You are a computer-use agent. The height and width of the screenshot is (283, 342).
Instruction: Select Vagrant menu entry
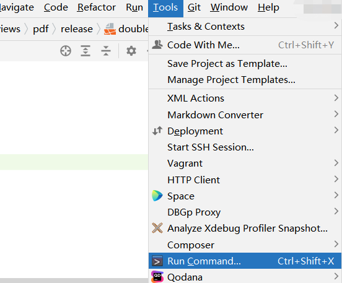click(x=245, y=163)
